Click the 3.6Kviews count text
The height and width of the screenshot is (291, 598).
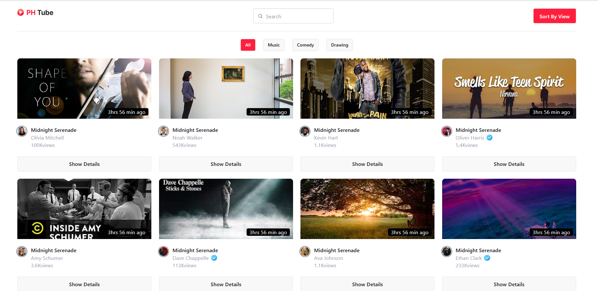[x=42, y=265]
